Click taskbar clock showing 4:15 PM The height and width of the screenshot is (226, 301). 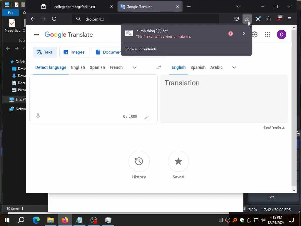276,220
